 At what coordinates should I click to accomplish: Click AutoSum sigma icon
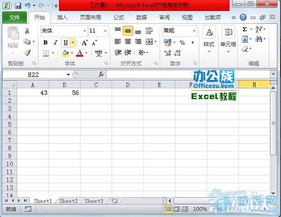pos(244,29)
